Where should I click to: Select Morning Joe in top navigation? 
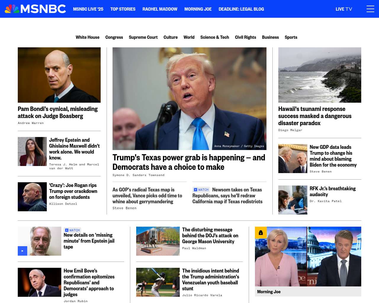[x=198, y=9]
